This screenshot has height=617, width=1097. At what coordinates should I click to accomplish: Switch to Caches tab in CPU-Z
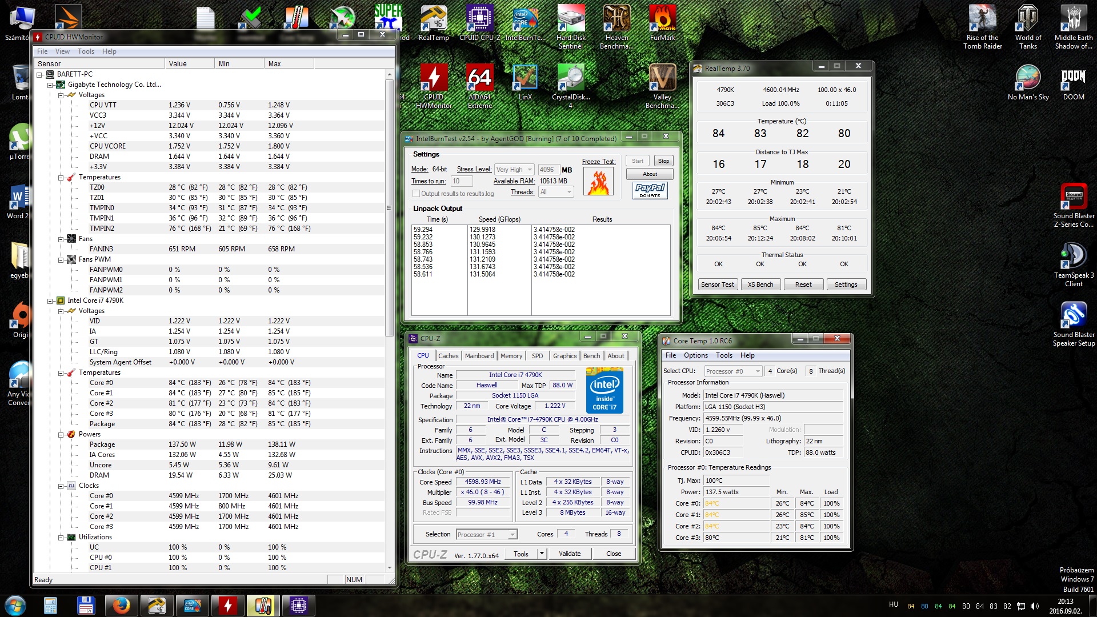(448, 356)
